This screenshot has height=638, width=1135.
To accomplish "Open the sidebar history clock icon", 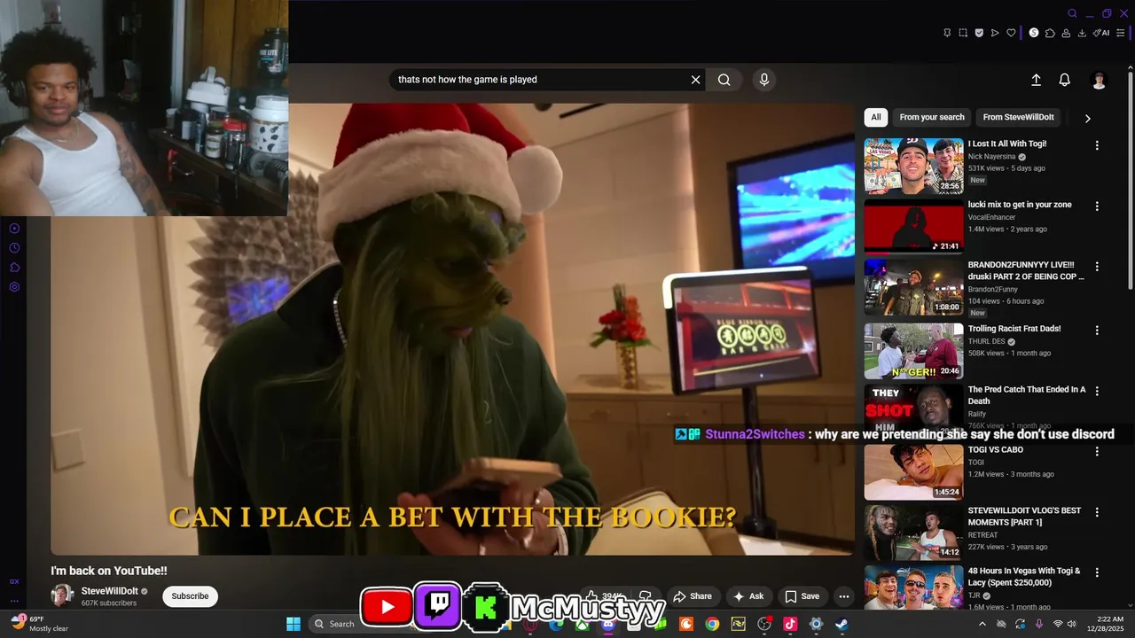I will coord(14,248).
